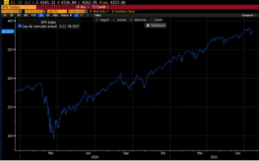The image size is (259, 161).
Task: Open the start date calendar picker
Action: tap(22, 11)
